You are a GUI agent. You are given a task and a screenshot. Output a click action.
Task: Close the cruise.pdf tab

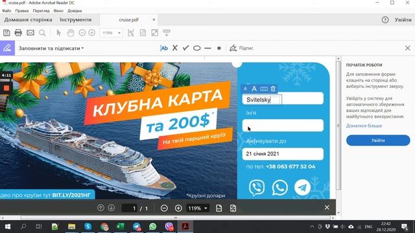154,20
